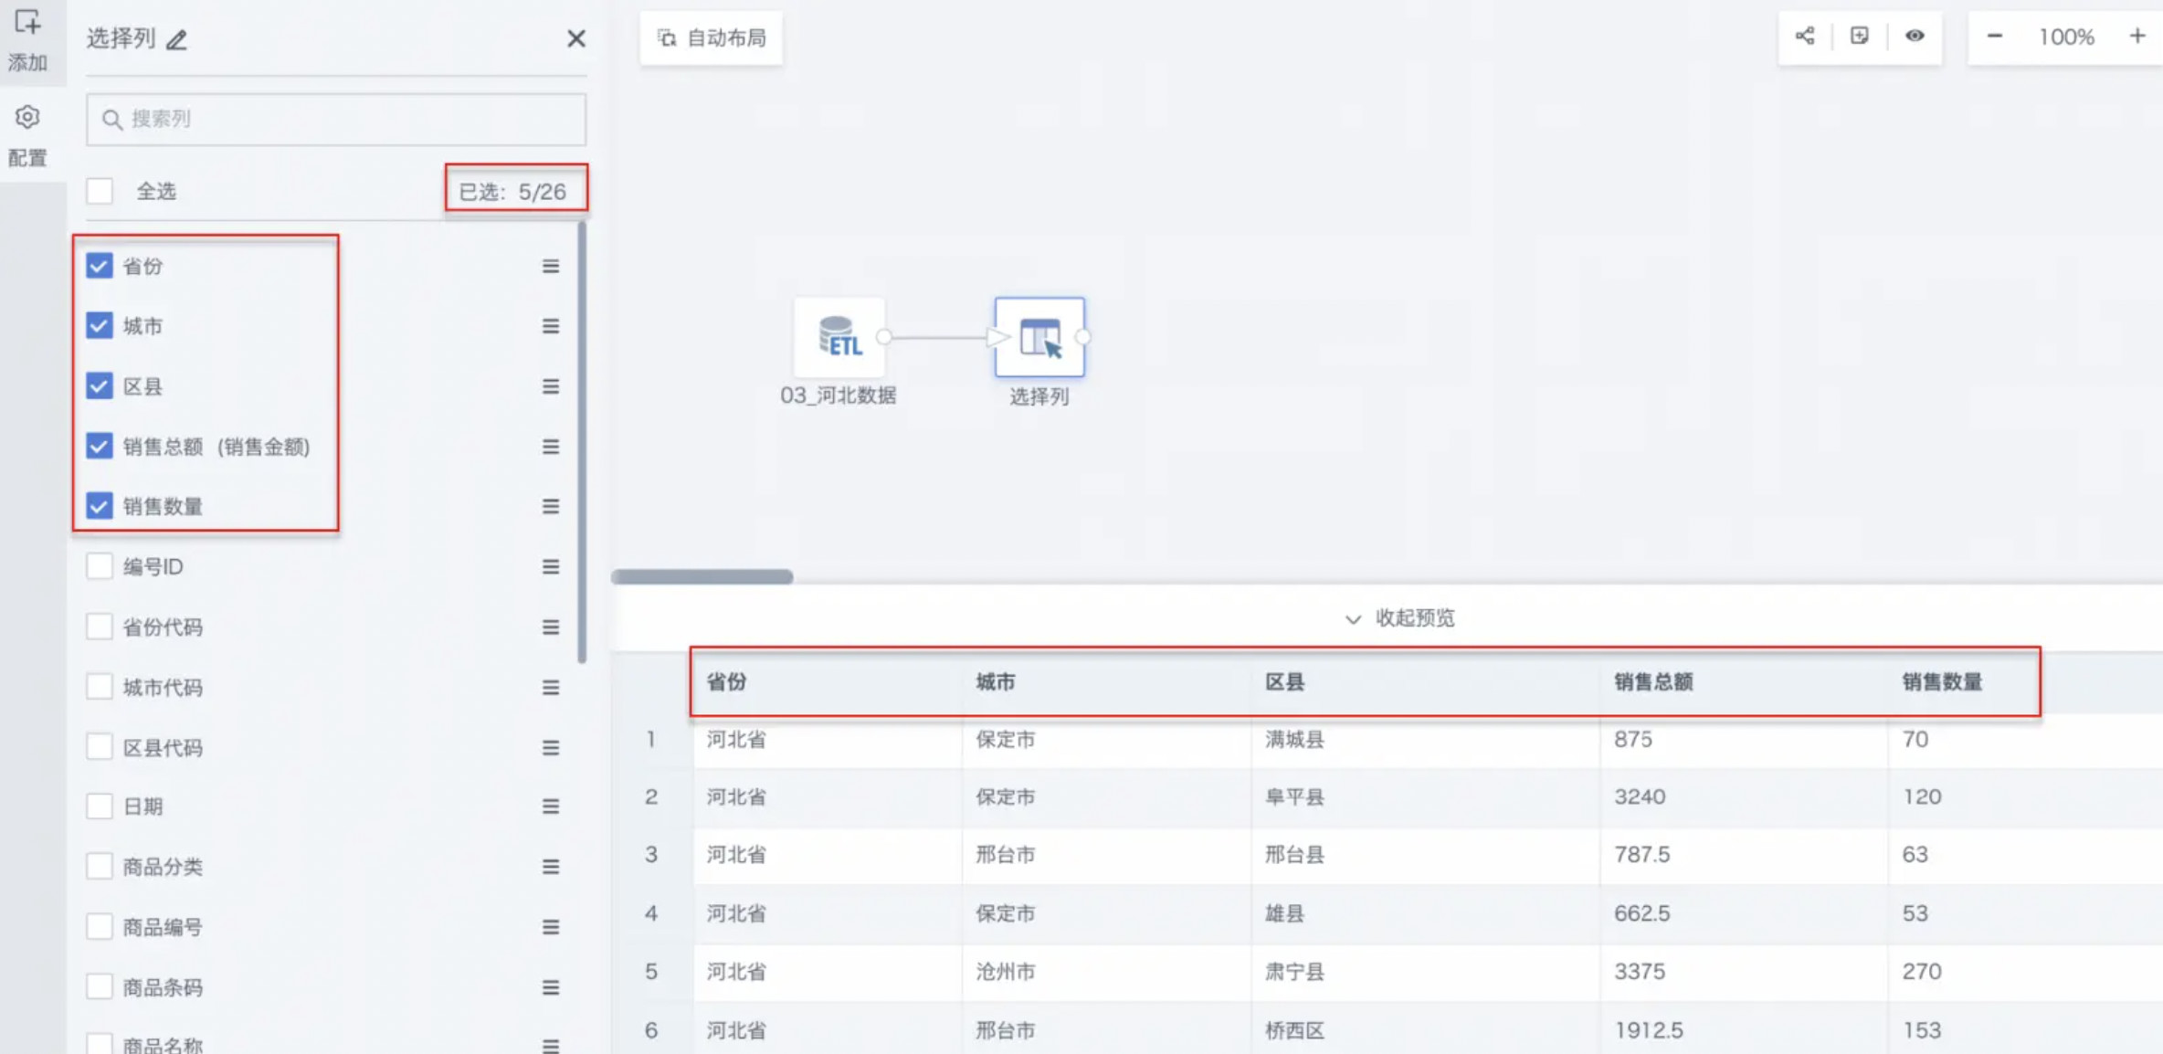Click the horizontal canvas scrollbar
The image size is (2163, 1054).
click(x=702, y=576)
